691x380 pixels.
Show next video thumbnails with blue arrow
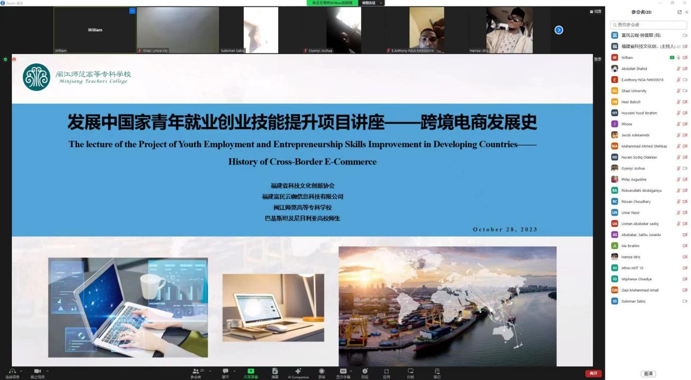point(558,30)
